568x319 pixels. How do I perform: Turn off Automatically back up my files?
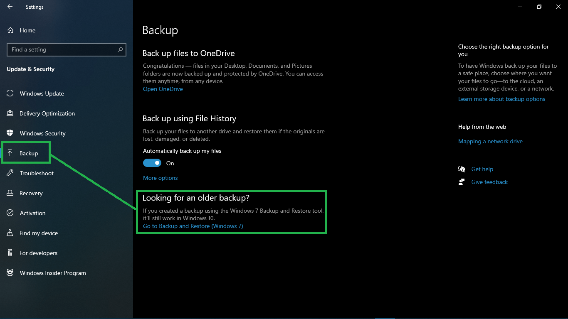click(152, 163)
